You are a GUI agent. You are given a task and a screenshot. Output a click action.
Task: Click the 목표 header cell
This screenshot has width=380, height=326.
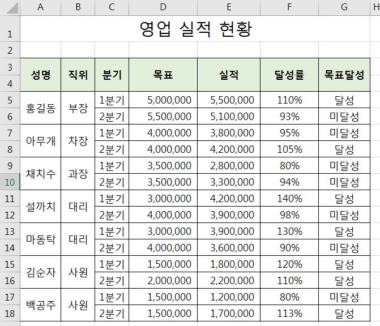coord(163,75)
